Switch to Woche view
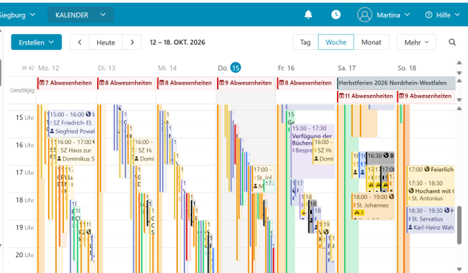Screen dimensions: 468x273 336,42
